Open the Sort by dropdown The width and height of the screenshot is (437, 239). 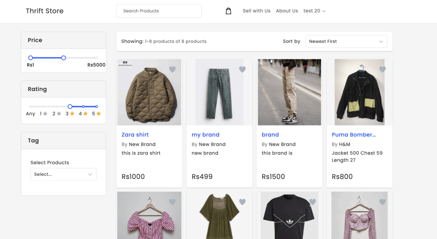pyautogui.click(x=346, y=41)
